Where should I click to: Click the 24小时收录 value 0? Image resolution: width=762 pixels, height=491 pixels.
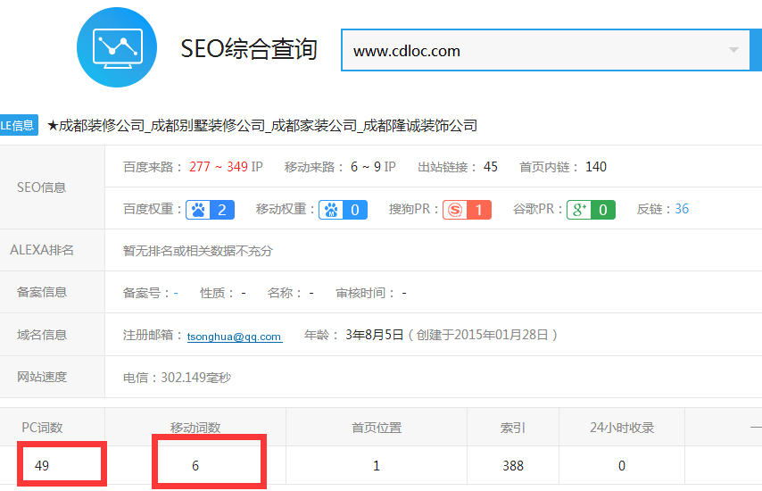(622, 465)
